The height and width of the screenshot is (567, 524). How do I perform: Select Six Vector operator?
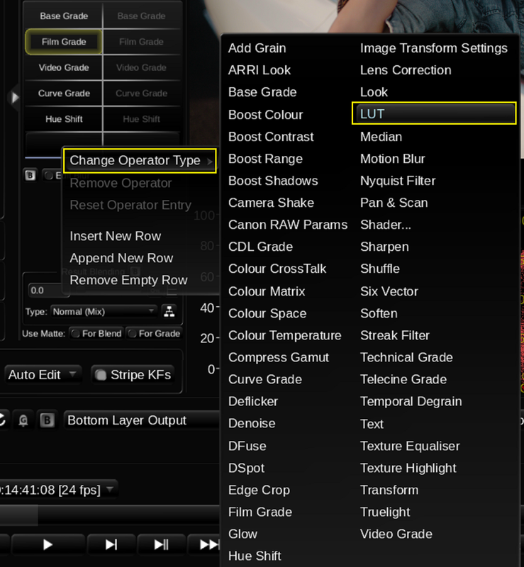coord(389,291)
